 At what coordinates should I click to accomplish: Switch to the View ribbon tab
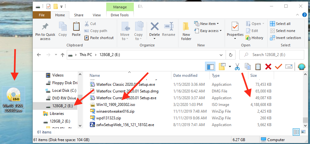pos(97,15)
